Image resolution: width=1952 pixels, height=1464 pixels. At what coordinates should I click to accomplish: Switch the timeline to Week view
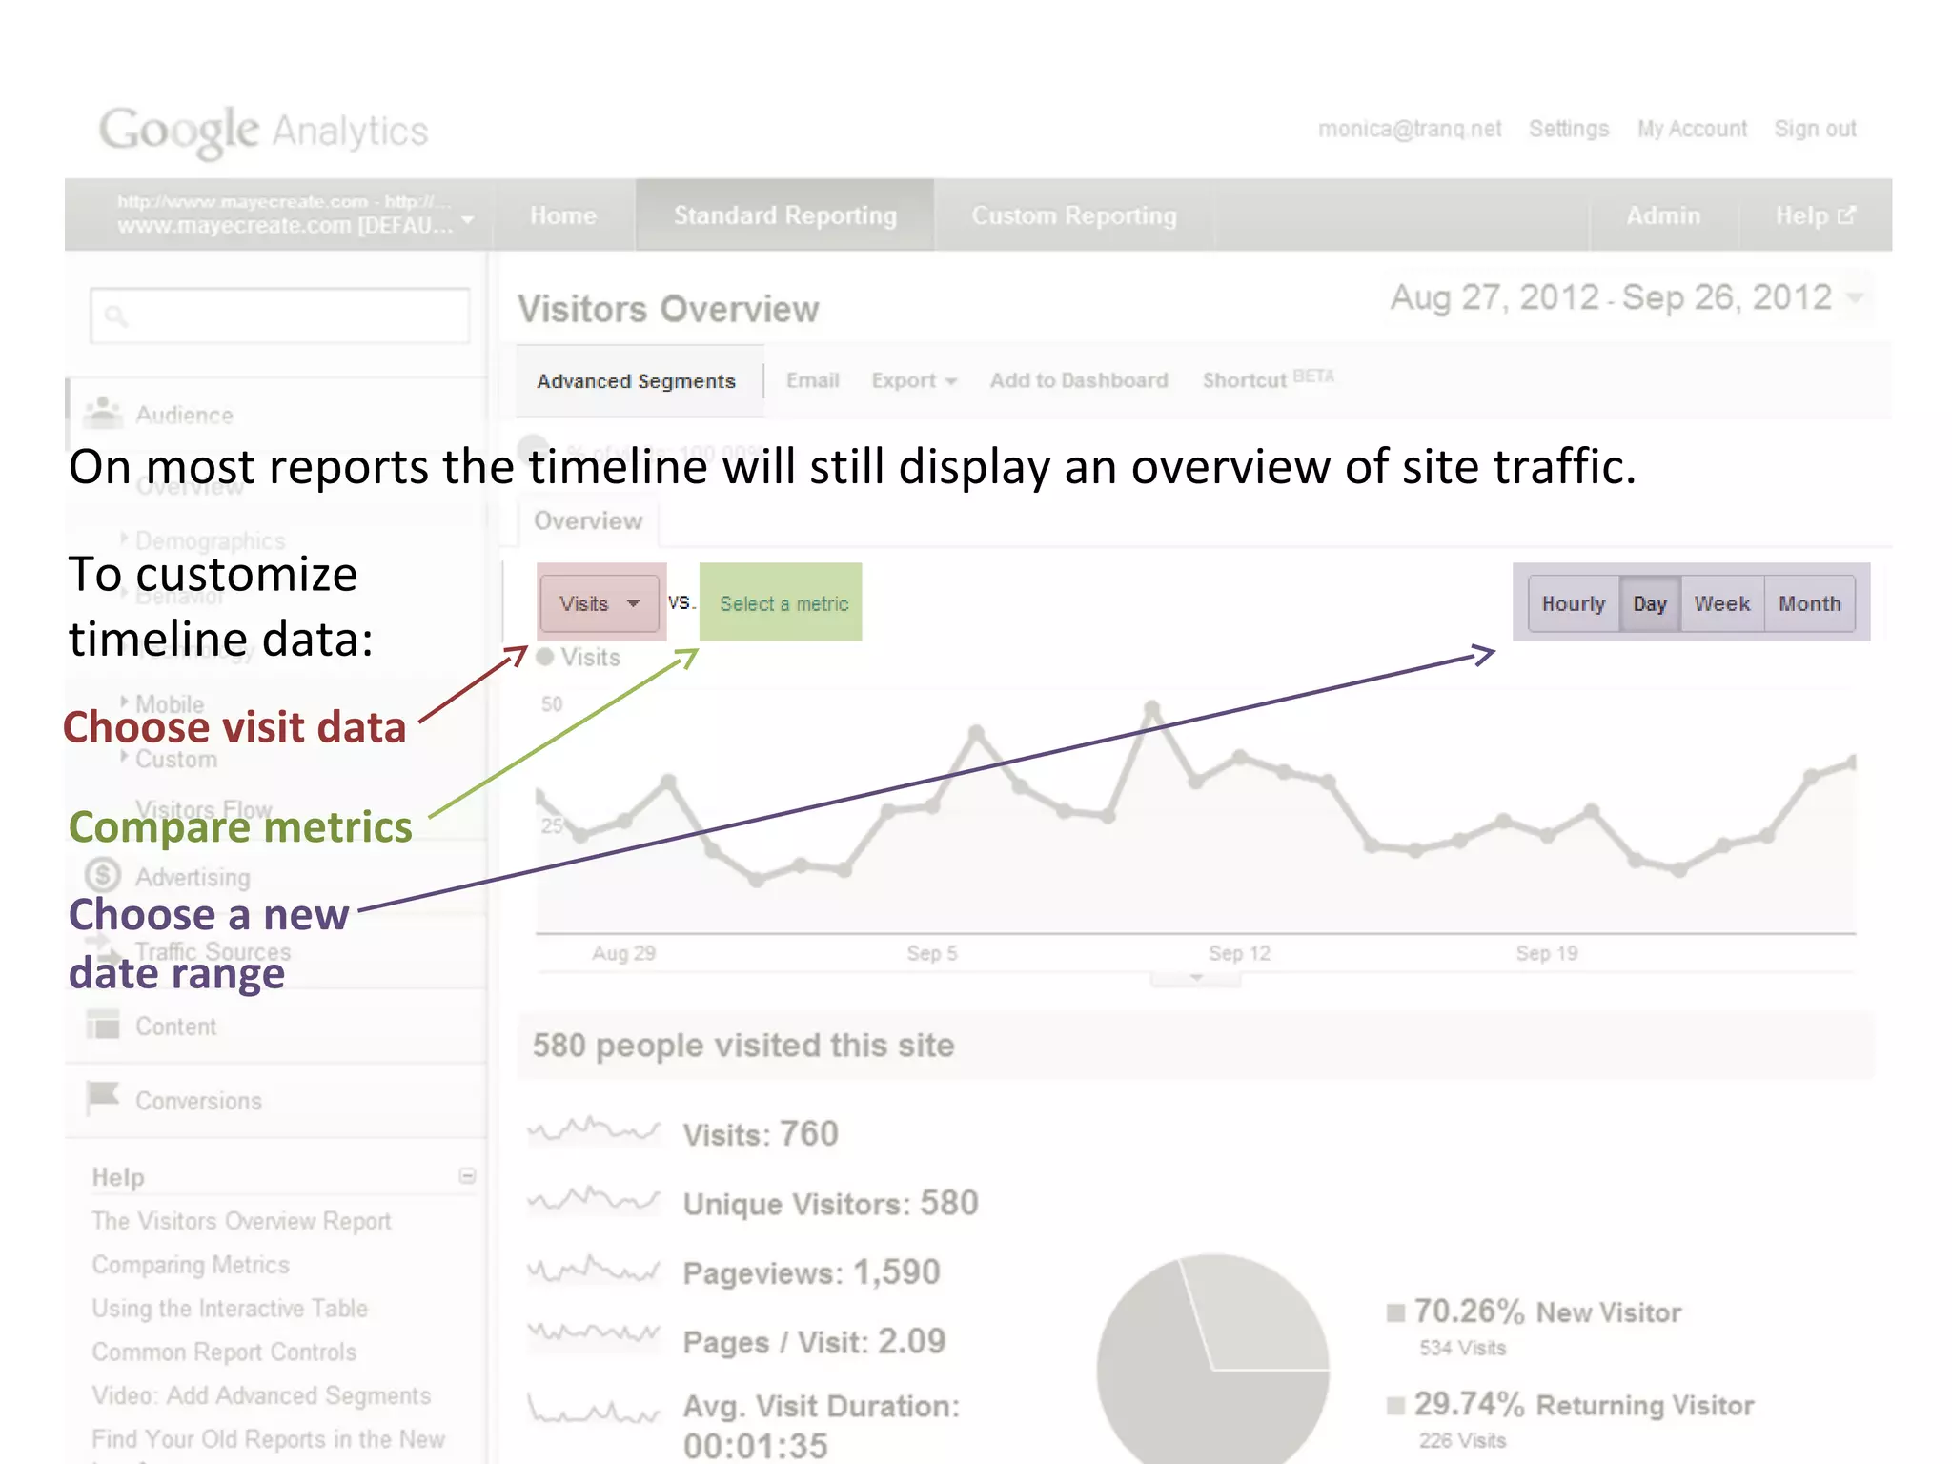(x=1722, y=603)
